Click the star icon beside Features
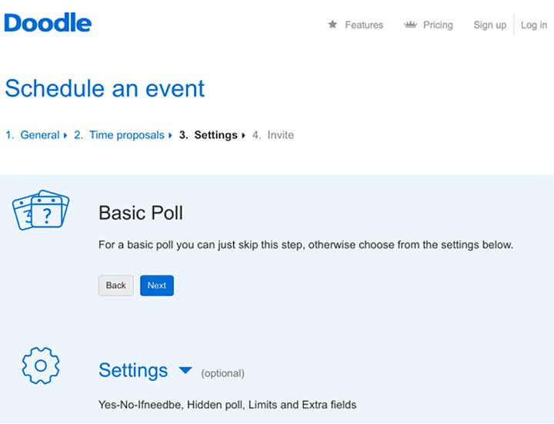 [x=332, y=25]
